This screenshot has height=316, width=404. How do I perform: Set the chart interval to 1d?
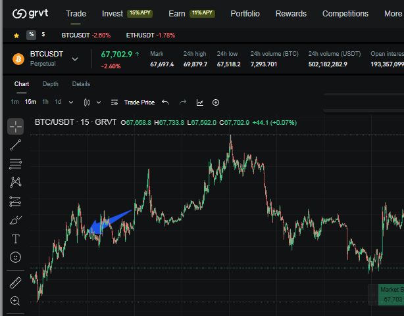click(x=58, y=102)
